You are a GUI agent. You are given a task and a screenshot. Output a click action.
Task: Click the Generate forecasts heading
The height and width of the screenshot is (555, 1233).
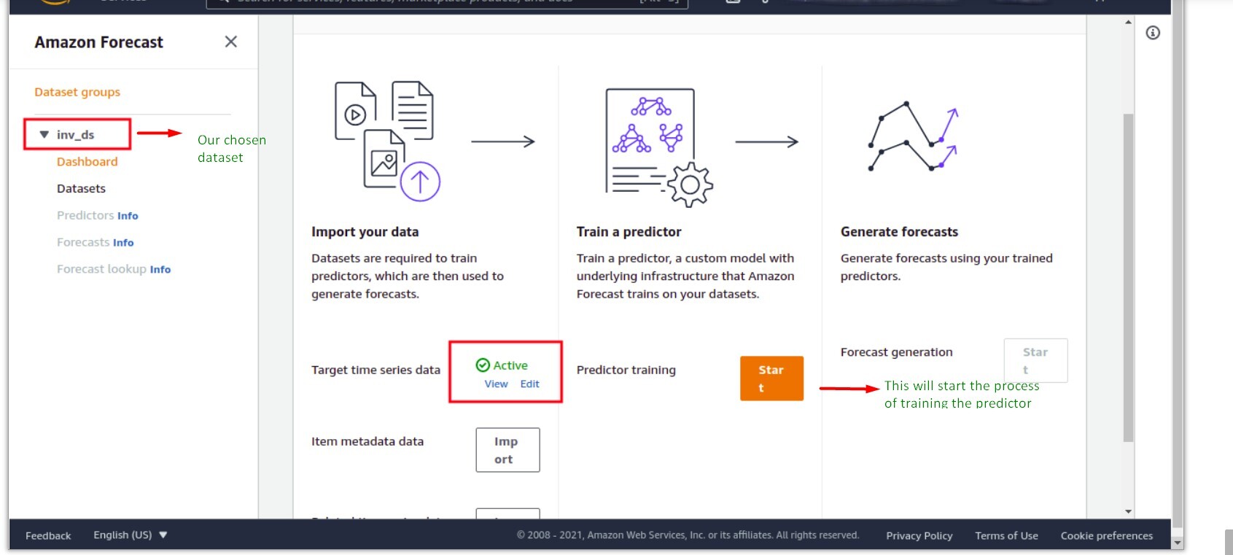899,232
